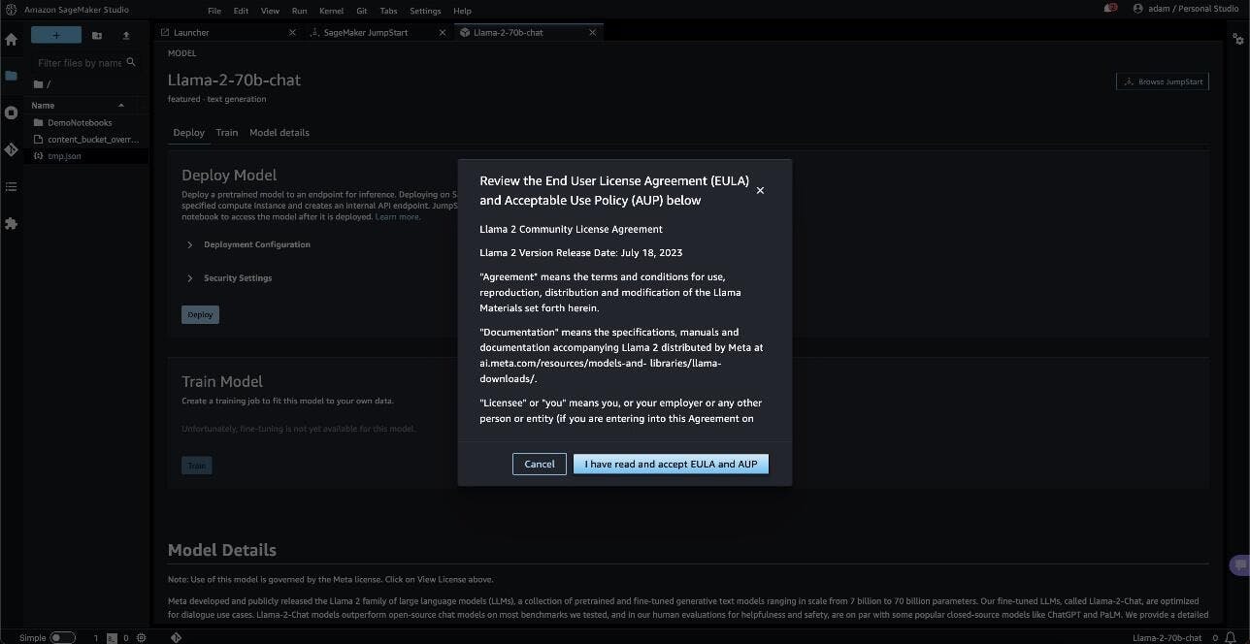The height and width of the screenshot is (644, 1250).
Task: Toggle the Simple mode switch
Action: point(62,638)
